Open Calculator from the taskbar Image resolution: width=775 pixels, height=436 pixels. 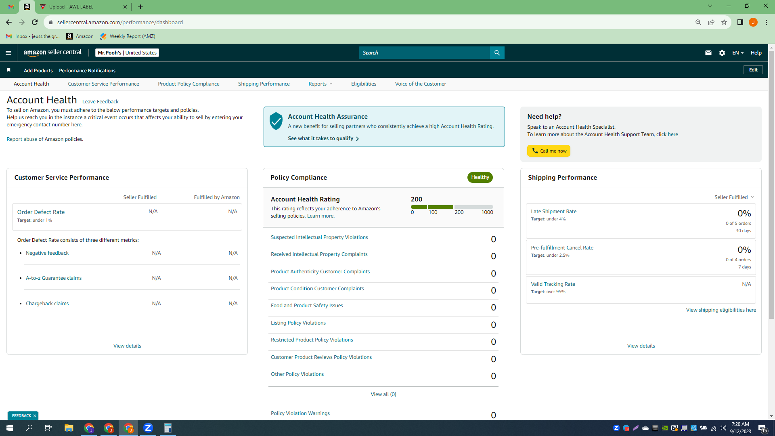168,428
